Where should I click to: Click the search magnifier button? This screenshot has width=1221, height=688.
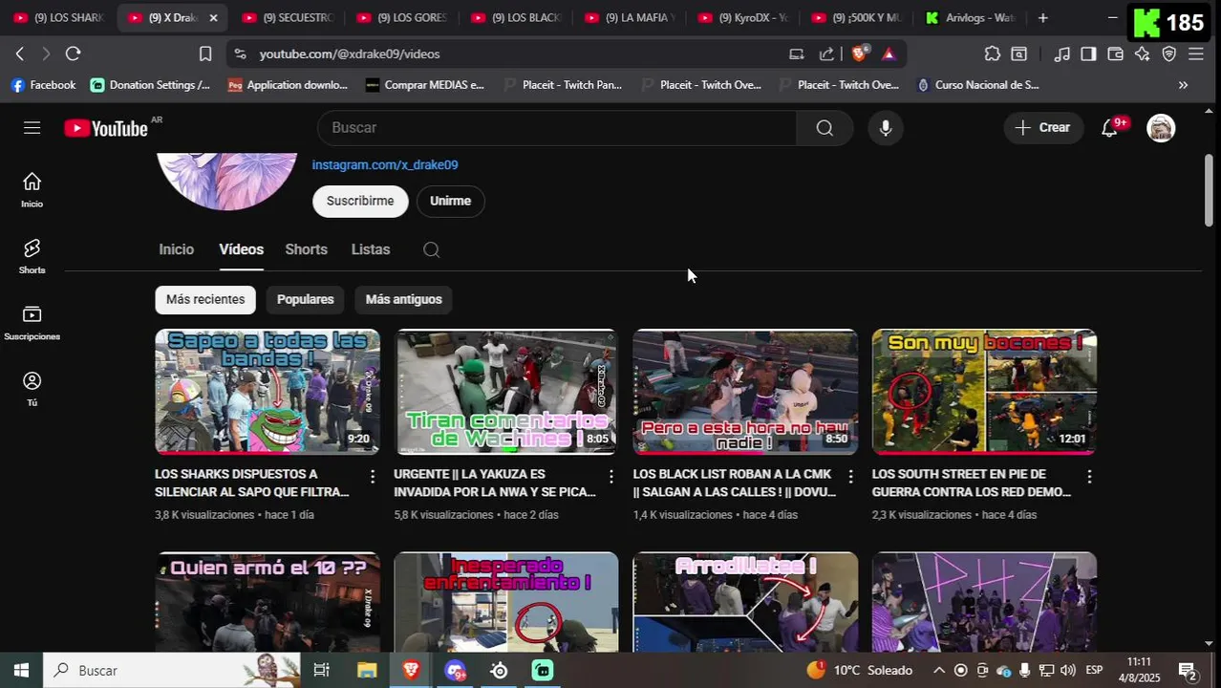pos(825,128)
